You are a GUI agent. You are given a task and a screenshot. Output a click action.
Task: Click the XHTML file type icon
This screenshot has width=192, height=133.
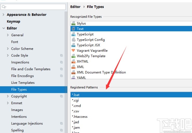coord(73,62)
